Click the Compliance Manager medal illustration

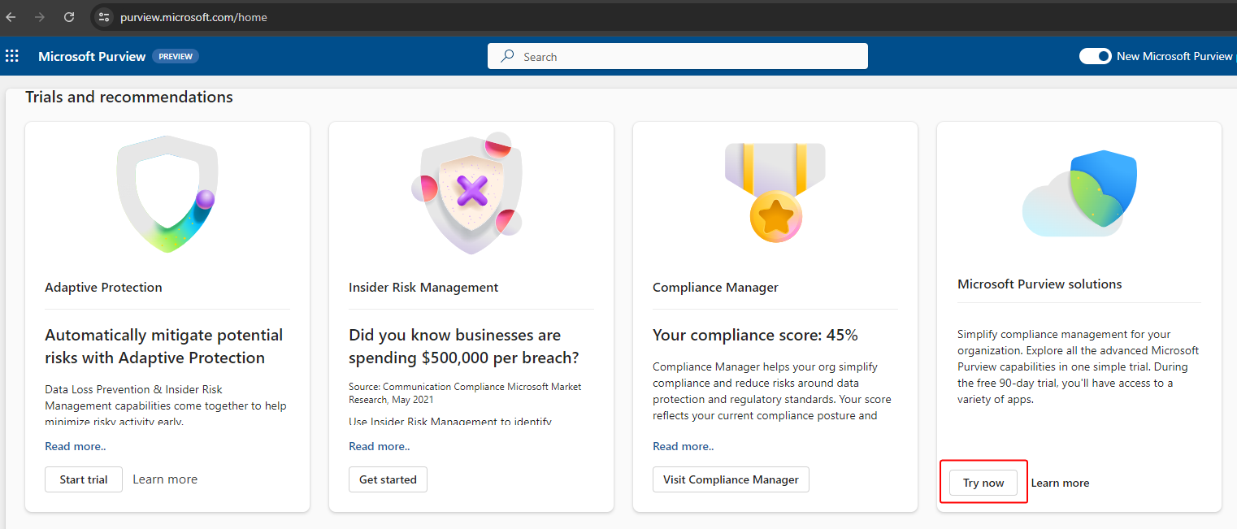click(775, 193)
